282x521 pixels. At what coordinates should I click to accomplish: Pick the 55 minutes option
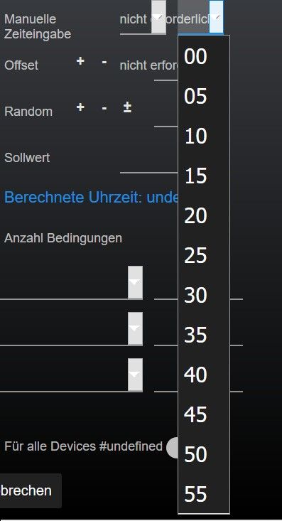204,494
